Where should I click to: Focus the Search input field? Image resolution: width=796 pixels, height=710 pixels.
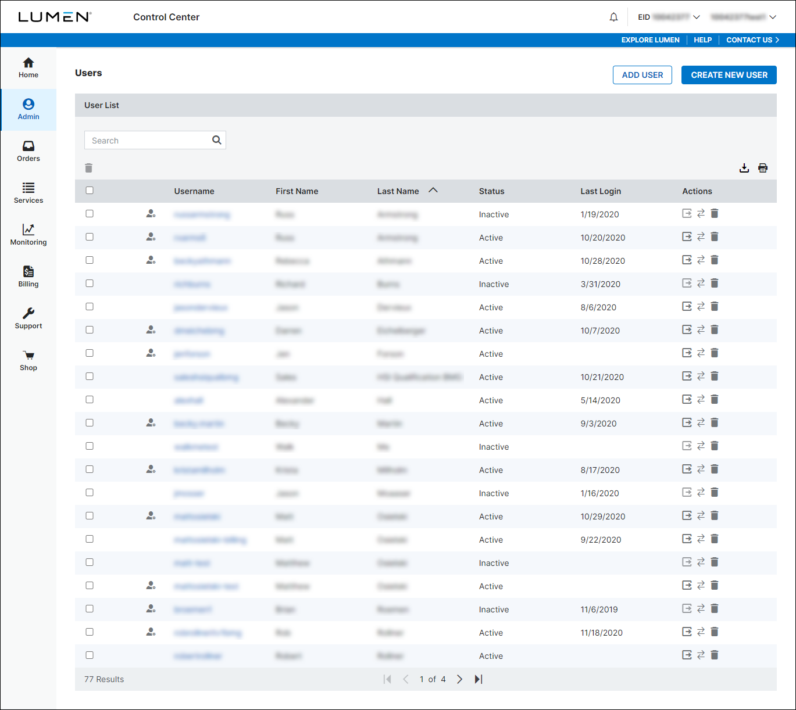[x=155, y=140]
